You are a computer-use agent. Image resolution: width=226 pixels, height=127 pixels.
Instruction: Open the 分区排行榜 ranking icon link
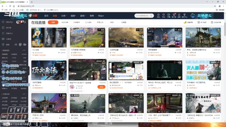click(x=216, y=23)
